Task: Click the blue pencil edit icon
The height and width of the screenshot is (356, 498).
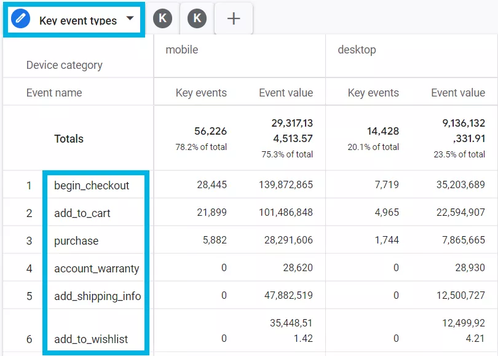Action: [20, 18]
